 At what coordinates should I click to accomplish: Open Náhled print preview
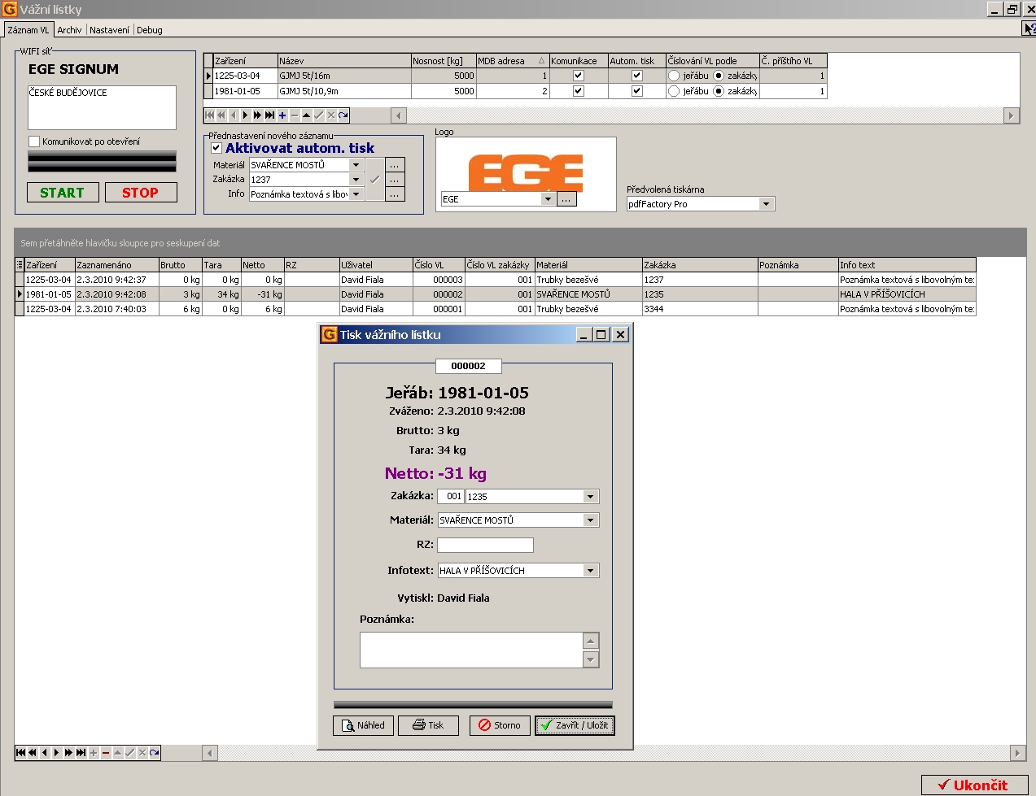(x=363, y=725)
